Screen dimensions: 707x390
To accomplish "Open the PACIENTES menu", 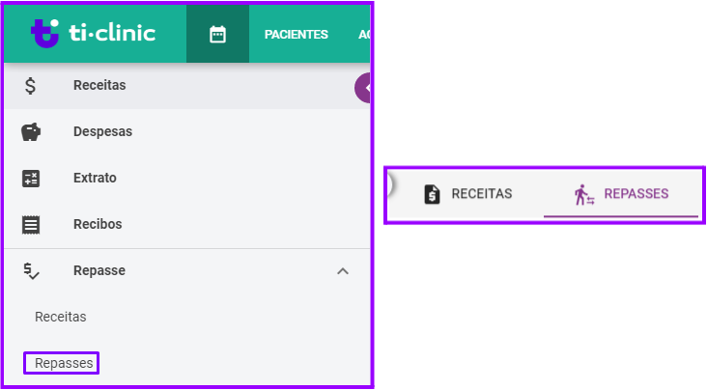I will click(x=296, y=35).
